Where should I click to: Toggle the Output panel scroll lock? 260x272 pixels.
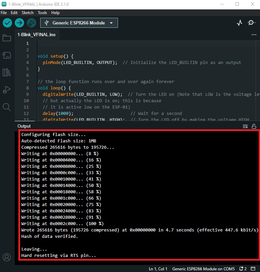pyautogui.click(x=254, y=126)
